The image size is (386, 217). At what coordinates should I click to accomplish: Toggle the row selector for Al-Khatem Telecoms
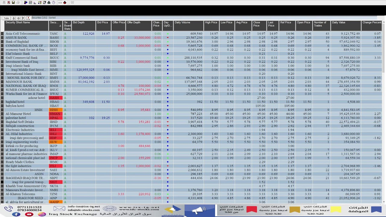[x=2, y=194]
